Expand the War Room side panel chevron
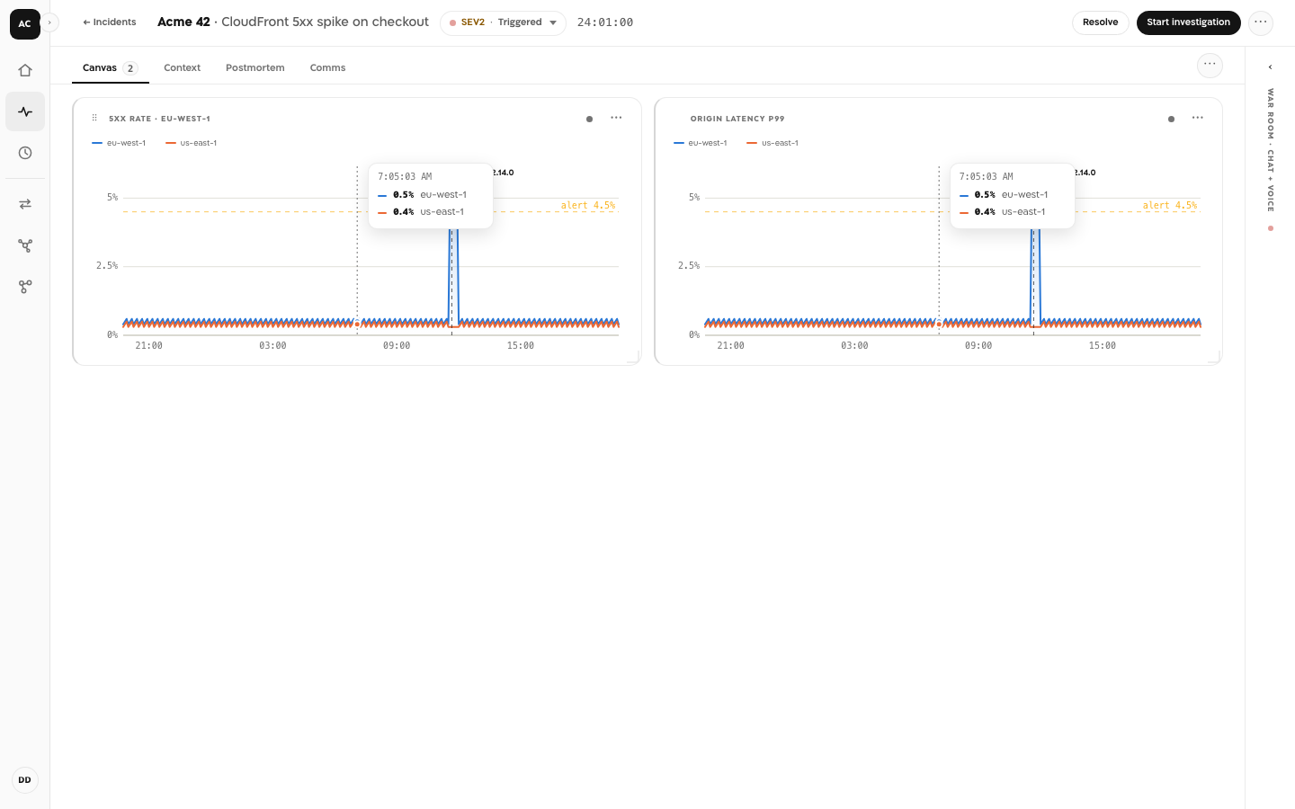The width and height of the screenshot is (1295, 809). point(1270,67)
